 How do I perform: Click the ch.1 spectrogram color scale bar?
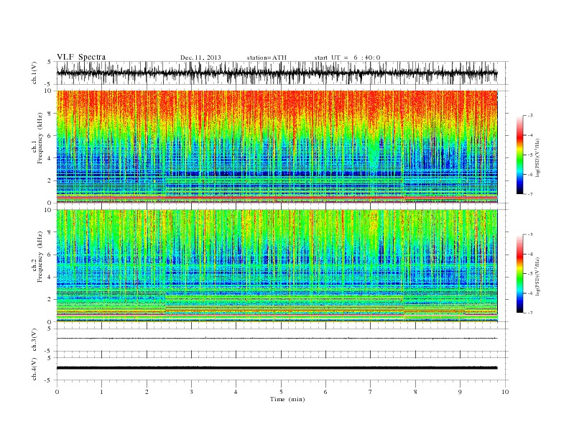[x=519, y=155]
